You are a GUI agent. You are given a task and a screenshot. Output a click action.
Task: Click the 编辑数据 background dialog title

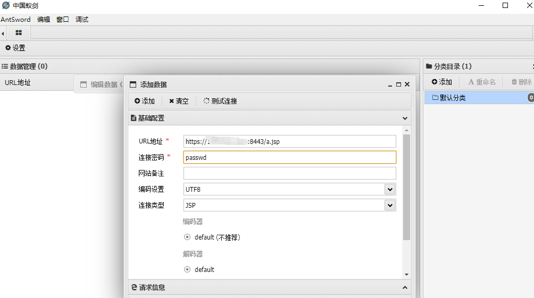click(x=104, y=84)
